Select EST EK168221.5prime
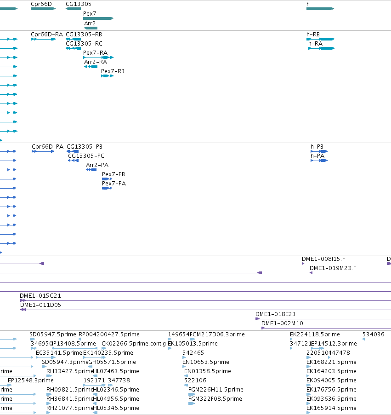 click(x=308, y=367)
